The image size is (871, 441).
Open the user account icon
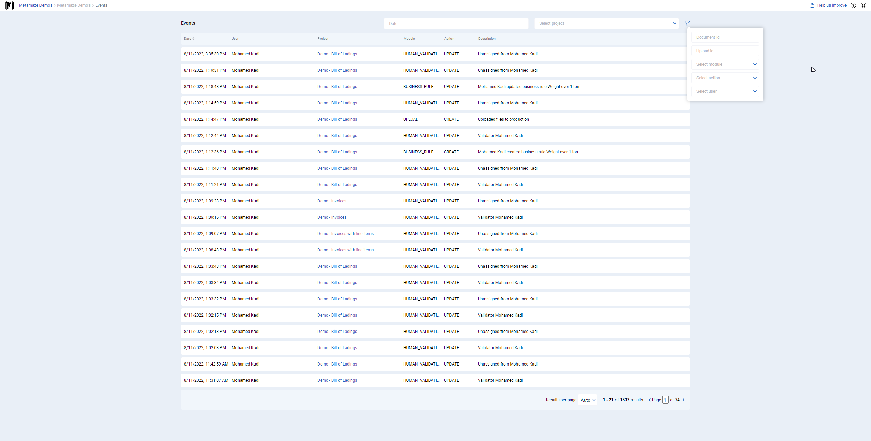point(864,5)
